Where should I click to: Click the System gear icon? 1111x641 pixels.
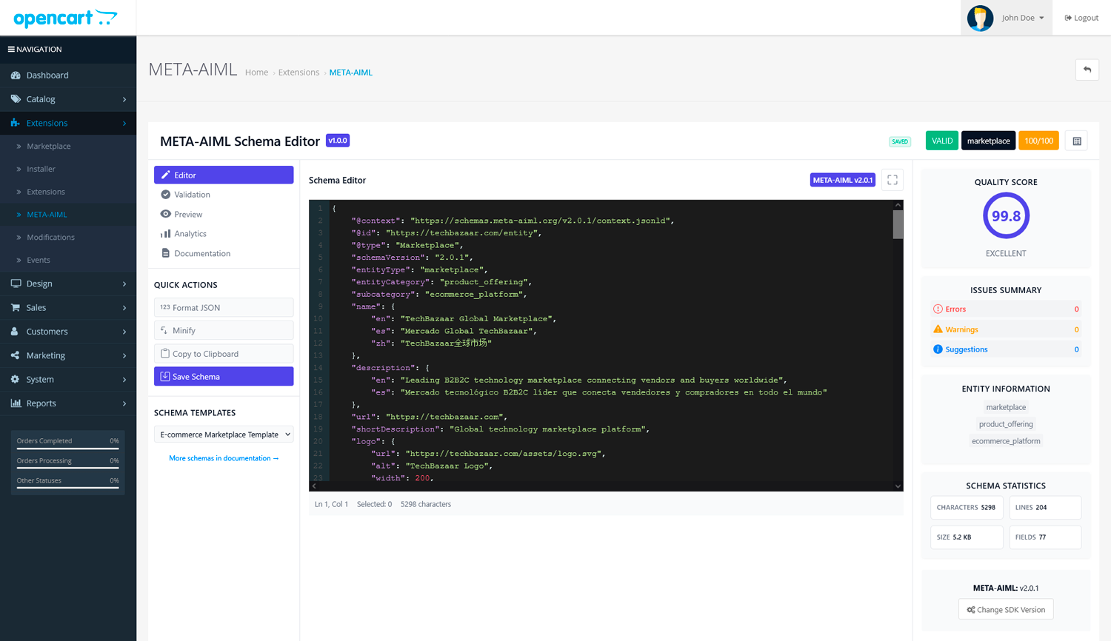[x=16, y=379]
